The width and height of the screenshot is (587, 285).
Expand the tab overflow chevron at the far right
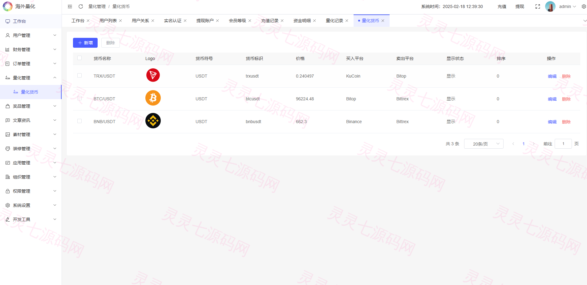pos(585,21)
